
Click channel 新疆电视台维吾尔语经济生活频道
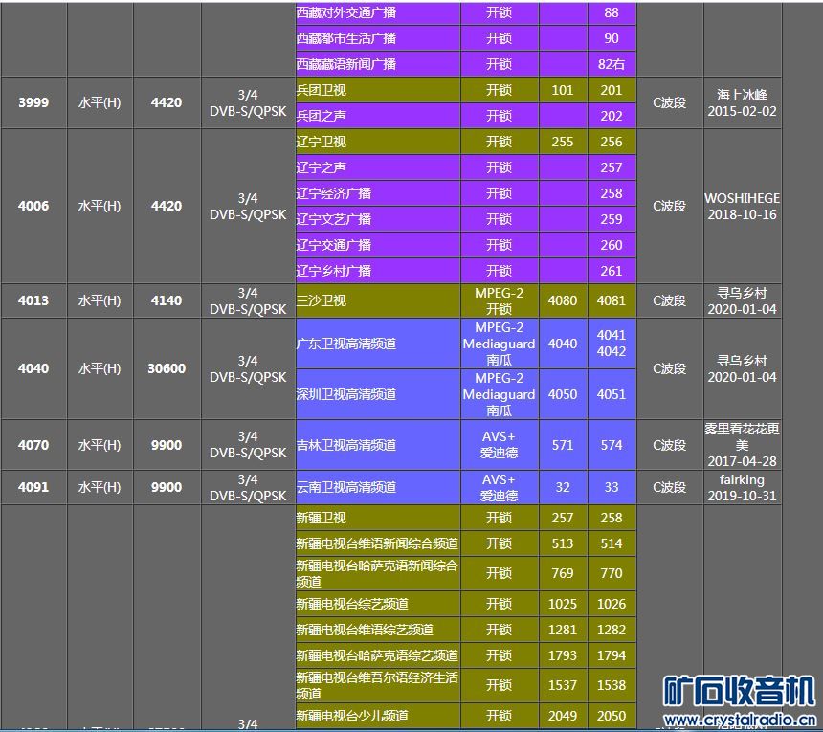(378, 685)
